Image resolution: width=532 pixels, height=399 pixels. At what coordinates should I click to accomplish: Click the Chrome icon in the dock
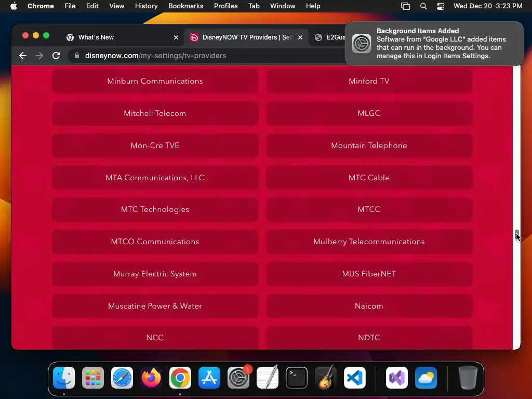(x=180, y=378)
